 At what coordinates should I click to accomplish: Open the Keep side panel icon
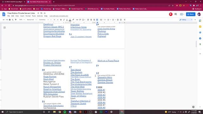(x=200, y=27)
